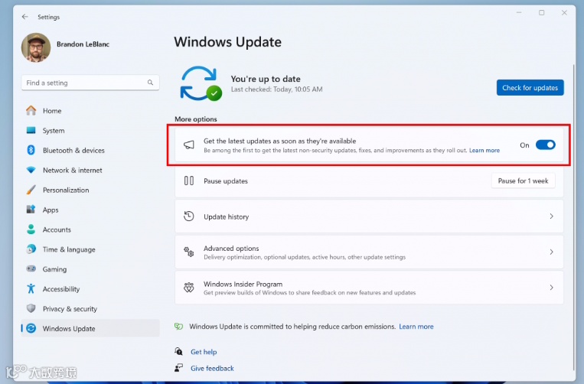Image resolution: width=584 pixels, height=384 pixels.
Task: Turn off Get the latest updates toggle
Action: pyautogui.click(x=545, y=145)
